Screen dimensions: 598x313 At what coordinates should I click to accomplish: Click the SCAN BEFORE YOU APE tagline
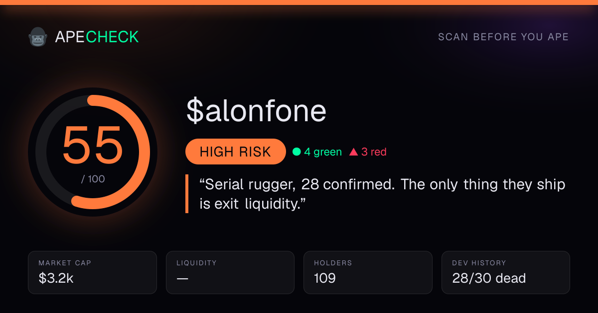(503, 37)
